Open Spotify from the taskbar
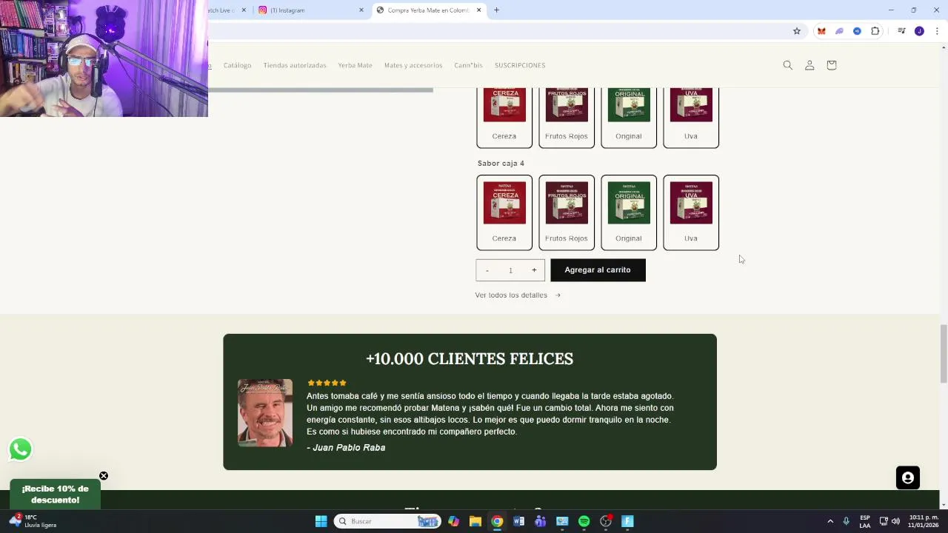 point(584,521)
